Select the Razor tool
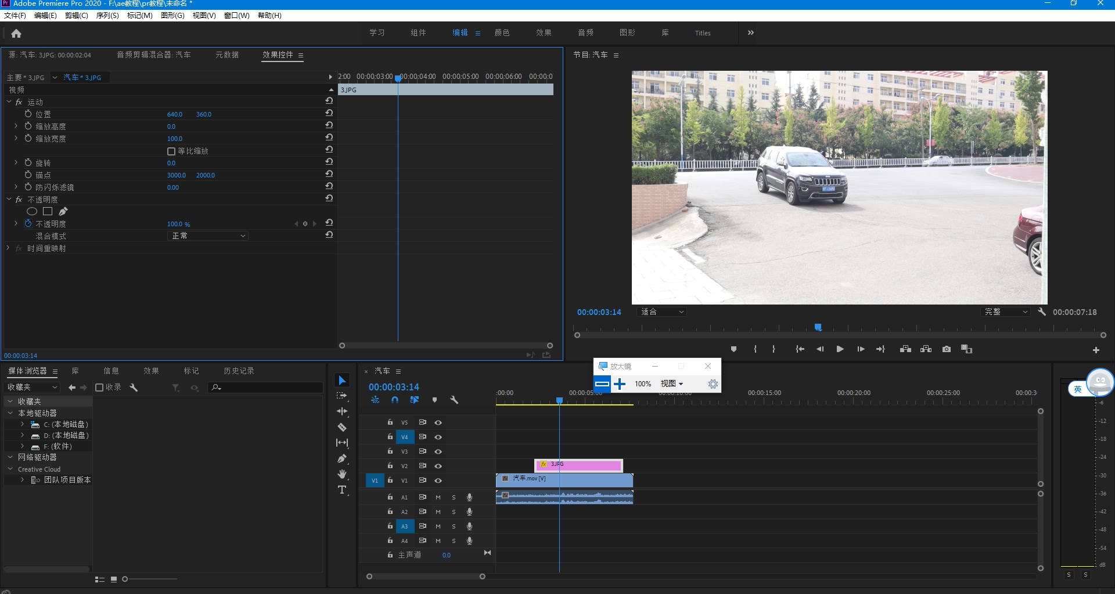The image size is (1115, 594). click(342, 427)
